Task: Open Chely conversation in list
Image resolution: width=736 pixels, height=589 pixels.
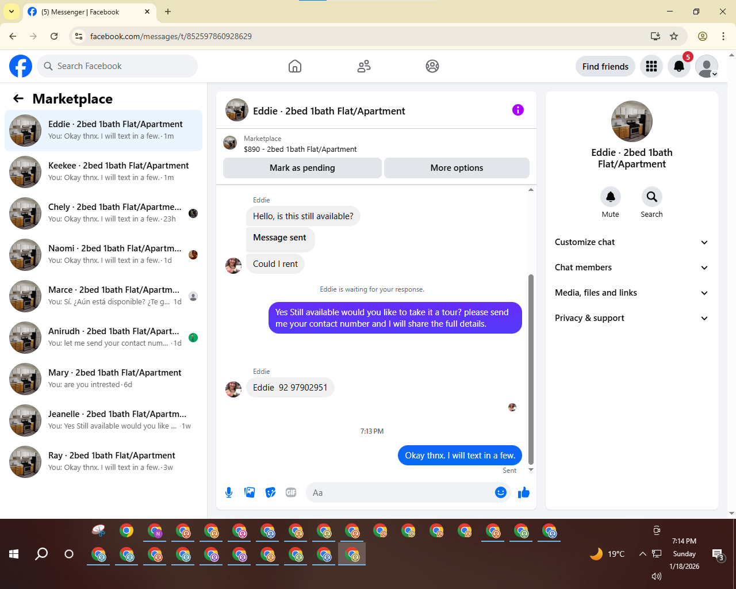Action: point(103,213)
